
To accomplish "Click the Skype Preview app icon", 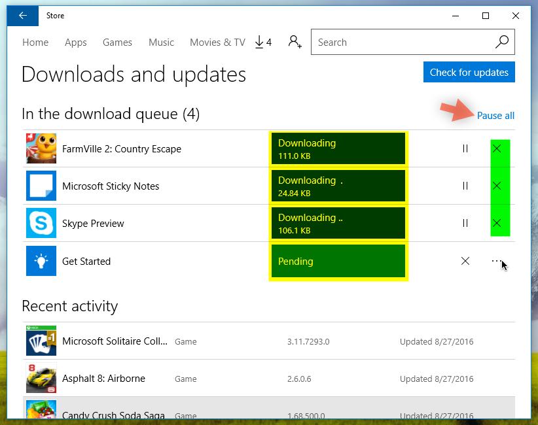I will pos(41,223).
